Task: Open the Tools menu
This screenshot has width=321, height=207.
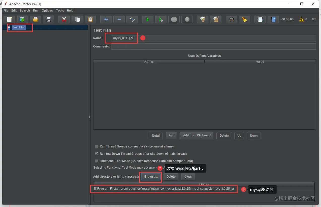Action: pyautogui.click(x=60, y=11)
